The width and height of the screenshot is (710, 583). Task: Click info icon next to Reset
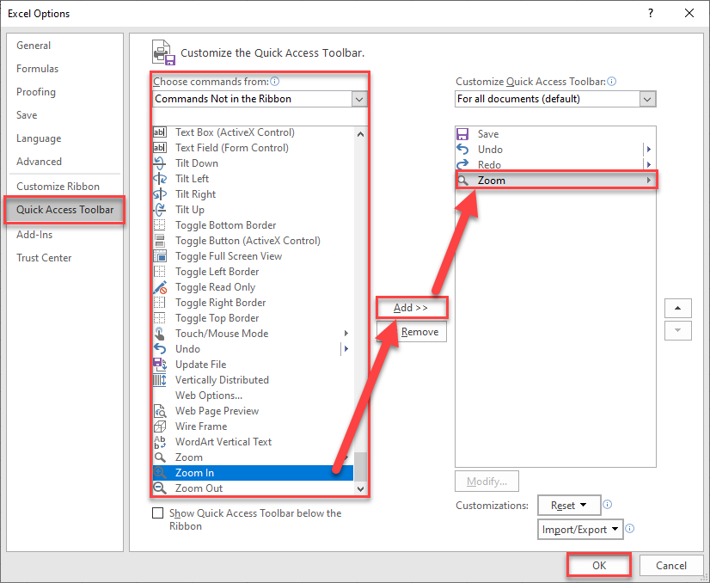pos(607,505)
